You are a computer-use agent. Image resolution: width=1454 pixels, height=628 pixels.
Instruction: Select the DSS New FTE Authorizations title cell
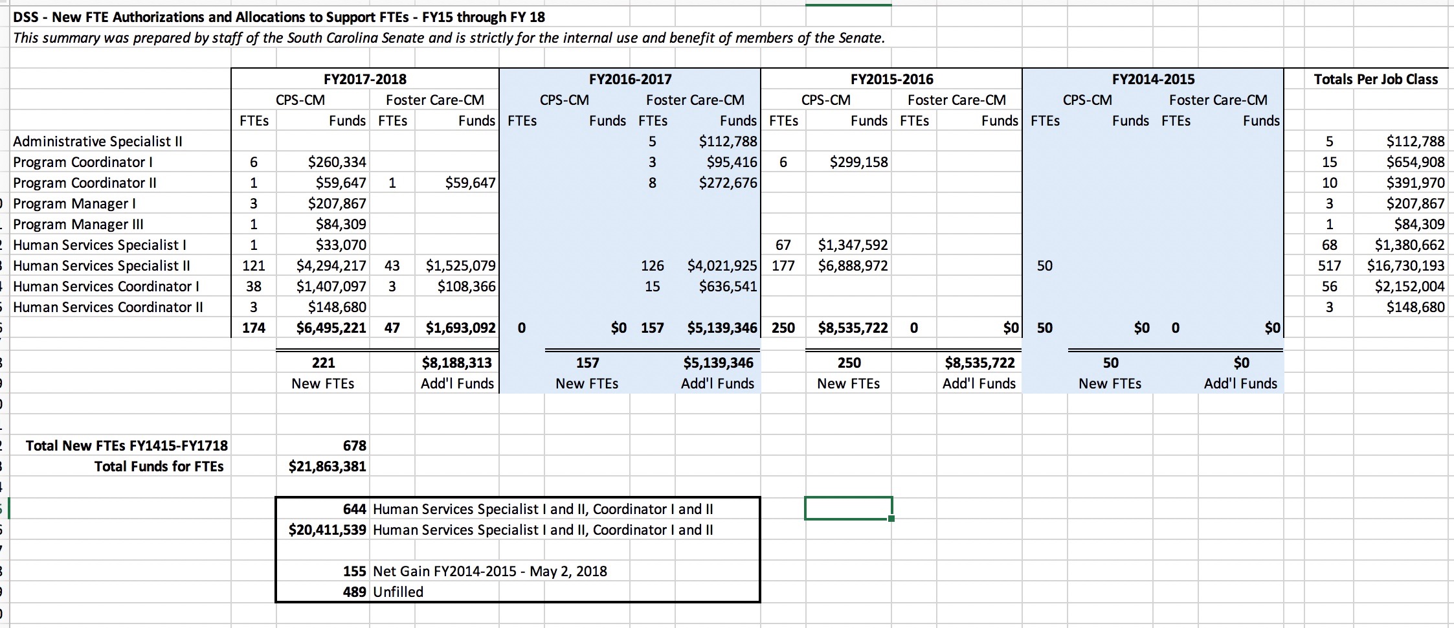tap(278, 17)
